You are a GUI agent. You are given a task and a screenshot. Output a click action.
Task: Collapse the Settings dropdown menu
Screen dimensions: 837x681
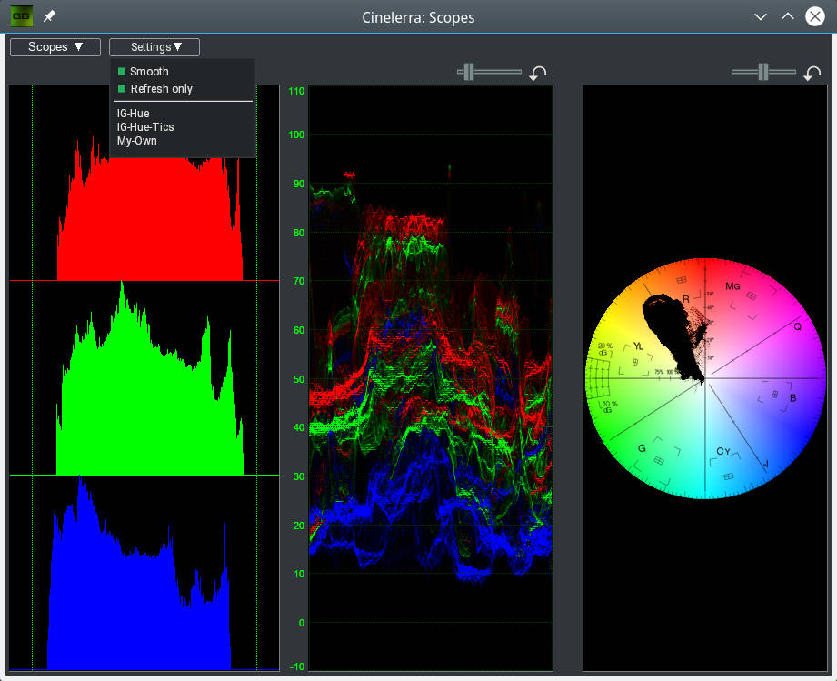coord(154,47)
